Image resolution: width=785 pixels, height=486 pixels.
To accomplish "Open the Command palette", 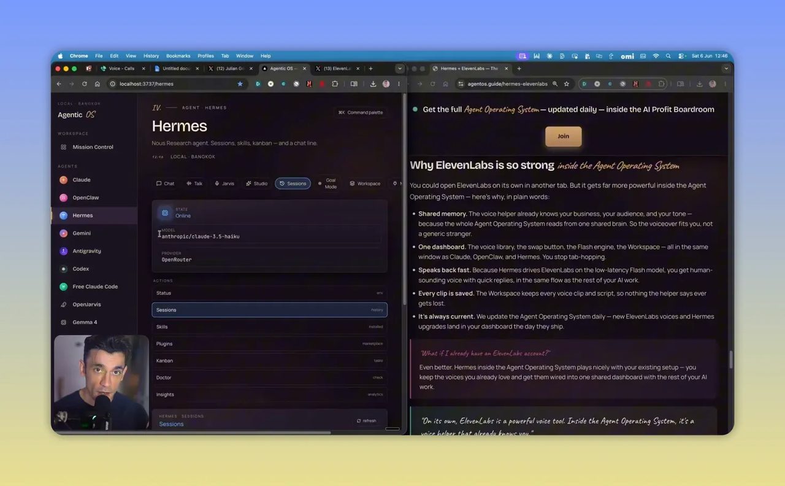I will click(x=361, y=112).
